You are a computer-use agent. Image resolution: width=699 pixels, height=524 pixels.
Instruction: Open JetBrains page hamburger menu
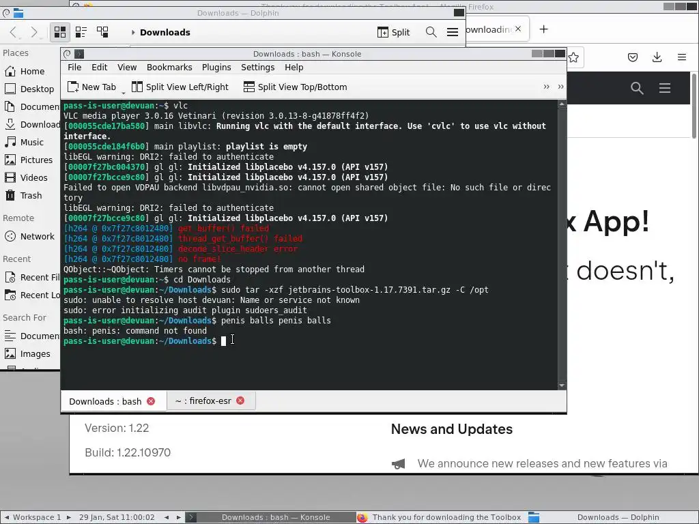click(665, 88)
